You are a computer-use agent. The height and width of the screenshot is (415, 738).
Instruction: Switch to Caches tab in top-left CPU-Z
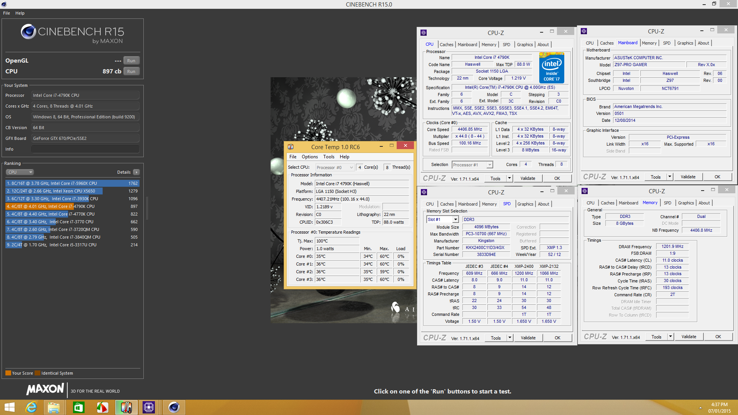pos(446,45)
